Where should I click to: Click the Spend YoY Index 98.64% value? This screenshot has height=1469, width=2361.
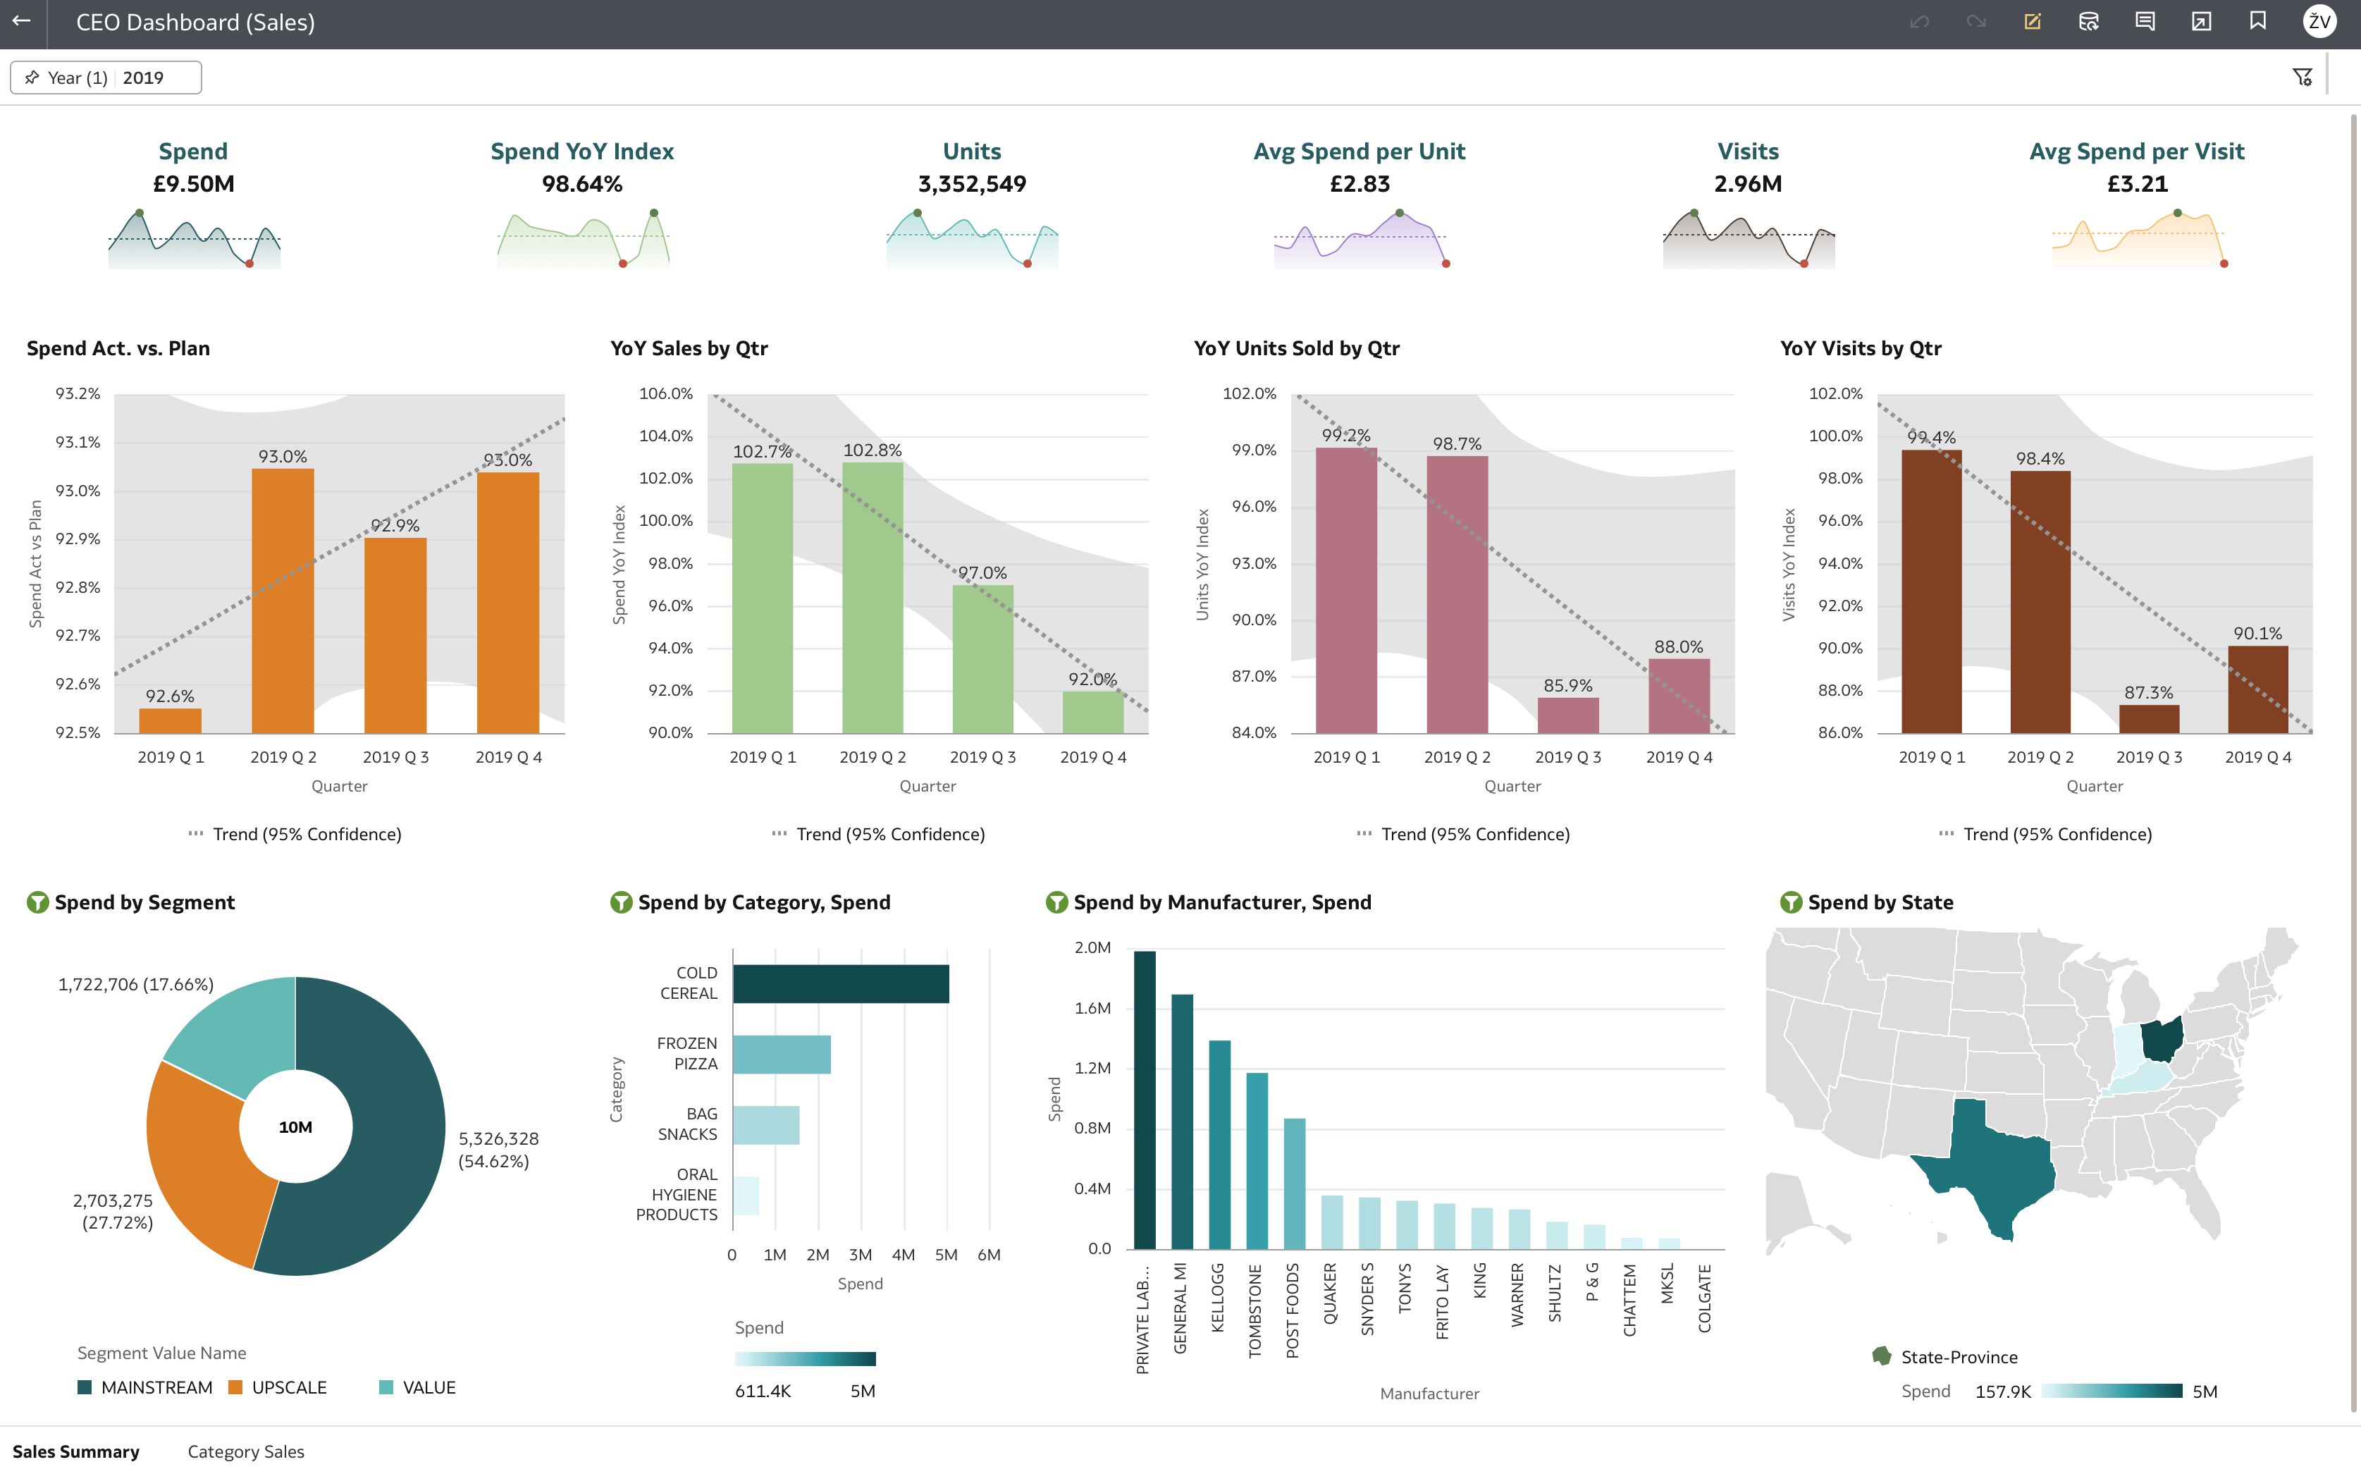pyautogui.click(x=583, y=183)
